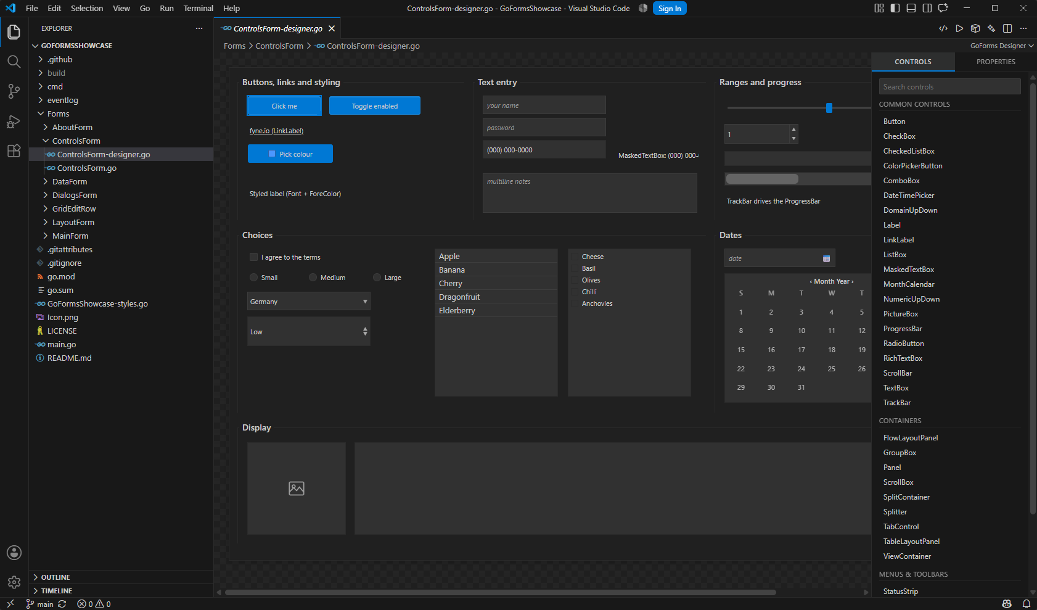Click the sparkle icon in the editor toolbar
Screen dimensions: 1037x610
coord(991,28)
